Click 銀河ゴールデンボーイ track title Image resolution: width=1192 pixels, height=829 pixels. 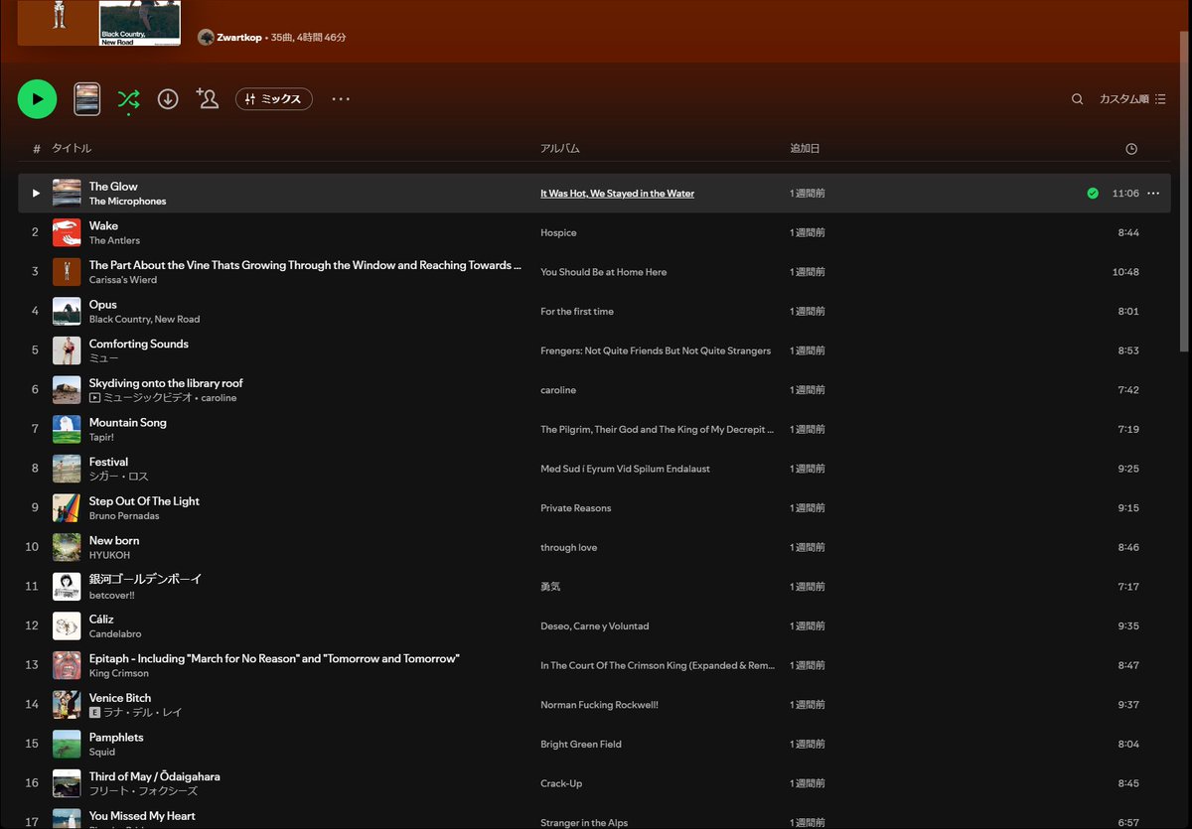click(x=145, y=579)
